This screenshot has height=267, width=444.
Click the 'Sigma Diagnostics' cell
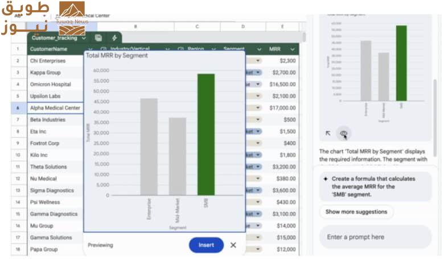point(56,190)
